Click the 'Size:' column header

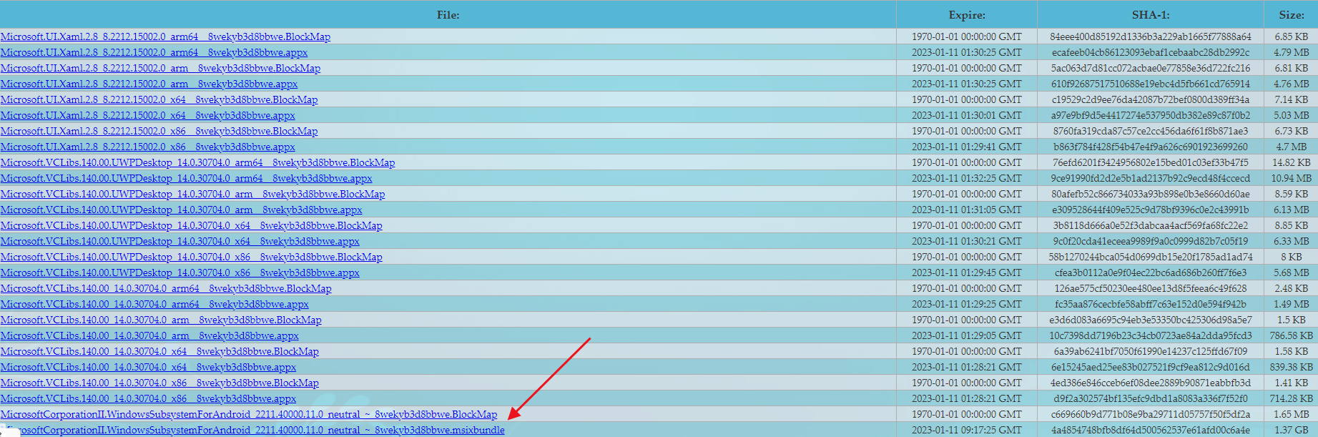(1292, 15)
